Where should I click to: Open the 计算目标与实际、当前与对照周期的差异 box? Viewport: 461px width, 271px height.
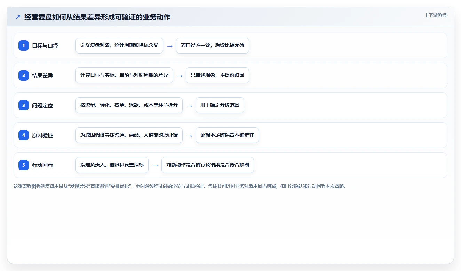124,75
